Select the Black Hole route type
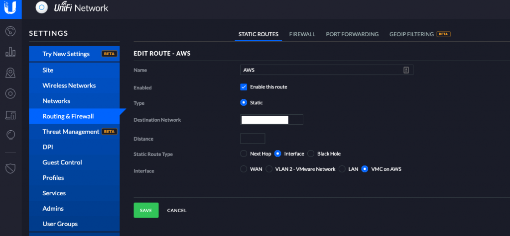Screen dimensions: 510x236 click(x=311, y=154)
